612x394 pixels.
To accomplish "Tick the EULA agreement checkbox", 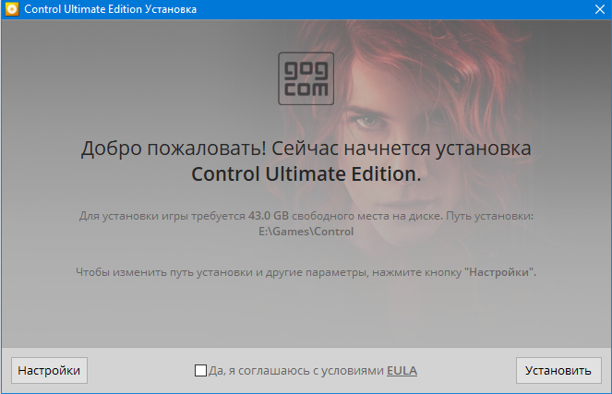I will point(200,370).
